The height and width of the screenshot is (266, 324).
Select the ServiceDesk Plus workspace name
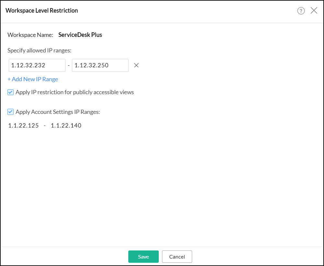[80, 35]
